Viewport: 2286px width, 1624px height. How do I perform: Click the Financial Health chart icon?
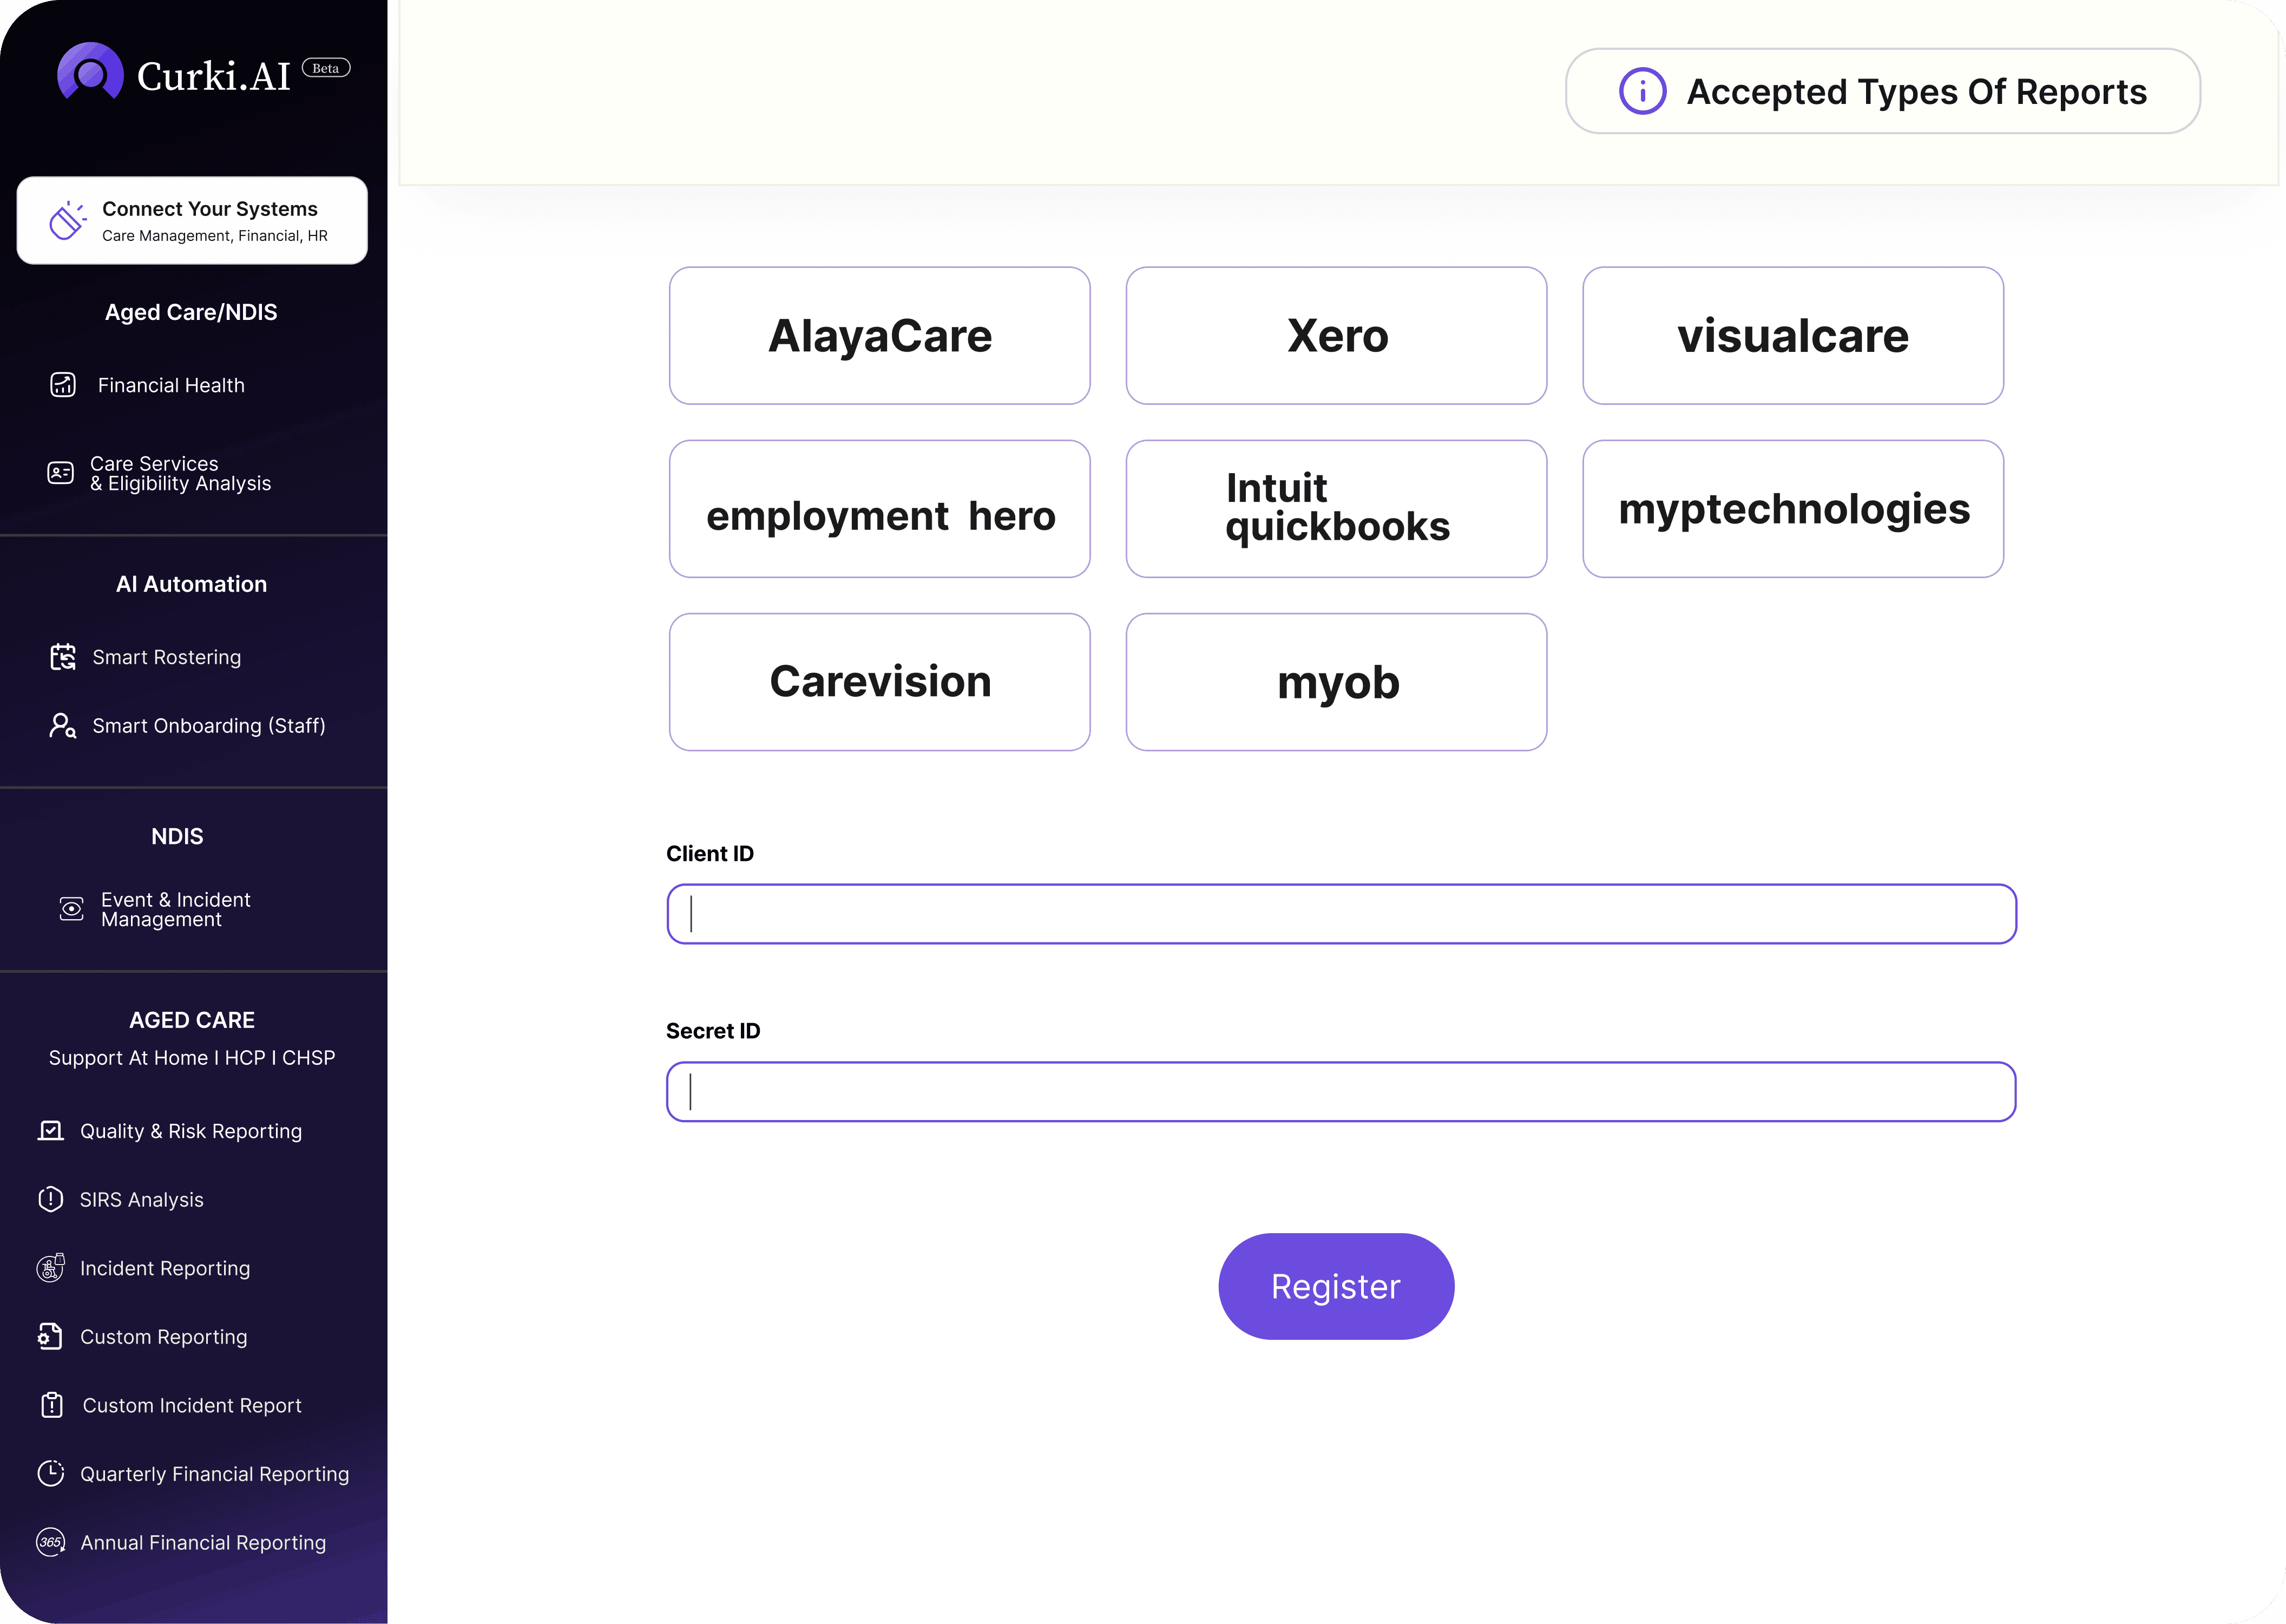coord(63,385)
